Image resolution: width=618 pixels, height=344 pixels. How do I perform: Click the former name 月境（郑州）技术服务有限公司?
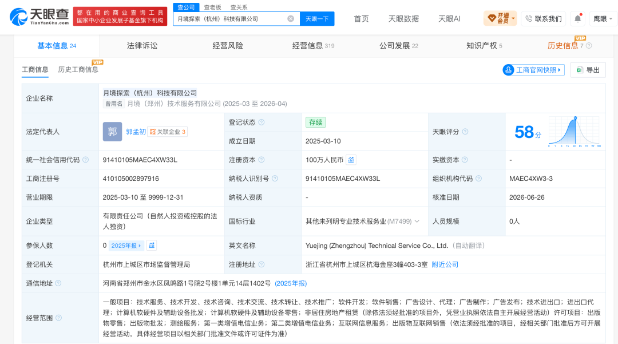[174, 104]
